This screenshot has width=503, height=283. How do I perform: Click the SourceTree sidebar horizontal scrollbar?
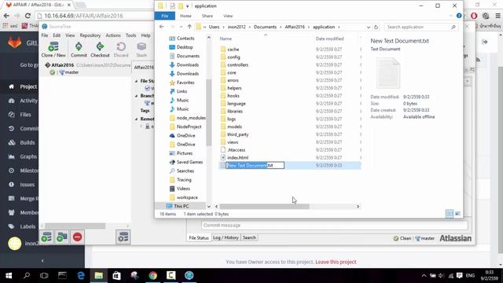tap(75, 226)
